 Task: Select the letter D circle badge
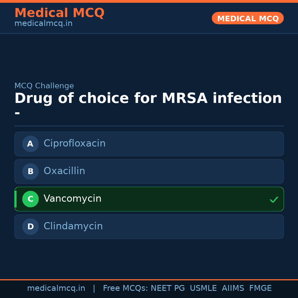pyautogui.click(x=30, y=227)
